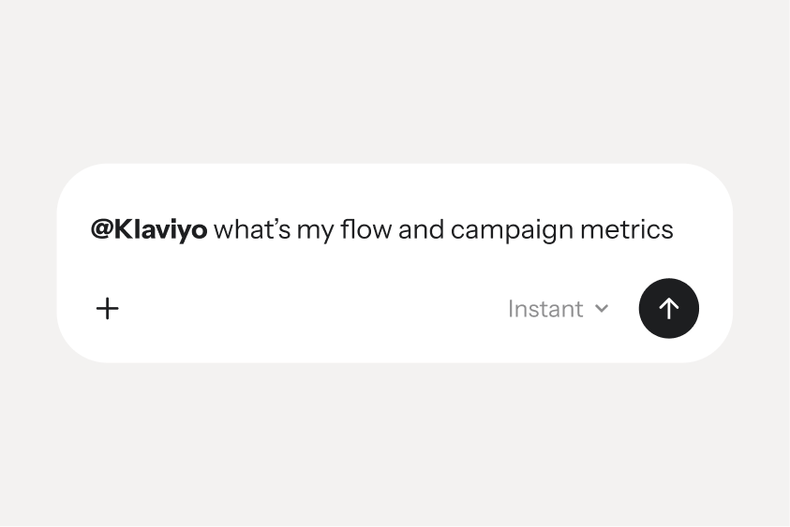Click the bold Klaviyo connector tag

click(x=149, y=229)
